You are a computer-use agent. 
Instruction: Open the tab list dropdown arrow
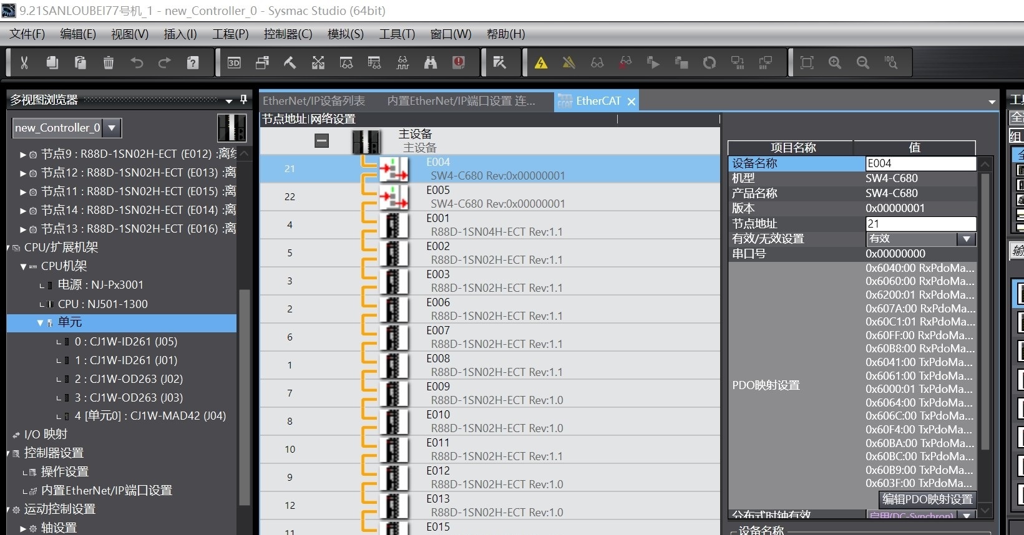pyautogui.click(x=992, y=102)
